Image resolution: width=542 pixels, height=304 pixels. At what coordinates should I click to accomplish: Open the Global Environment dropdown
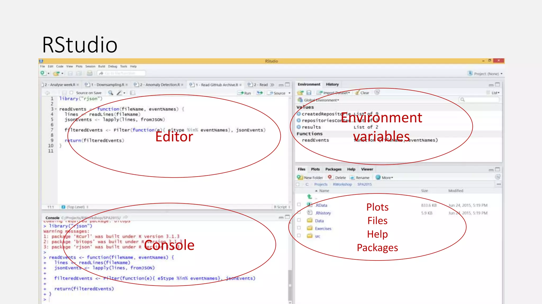pyautogui.click(x=318, y=100)
